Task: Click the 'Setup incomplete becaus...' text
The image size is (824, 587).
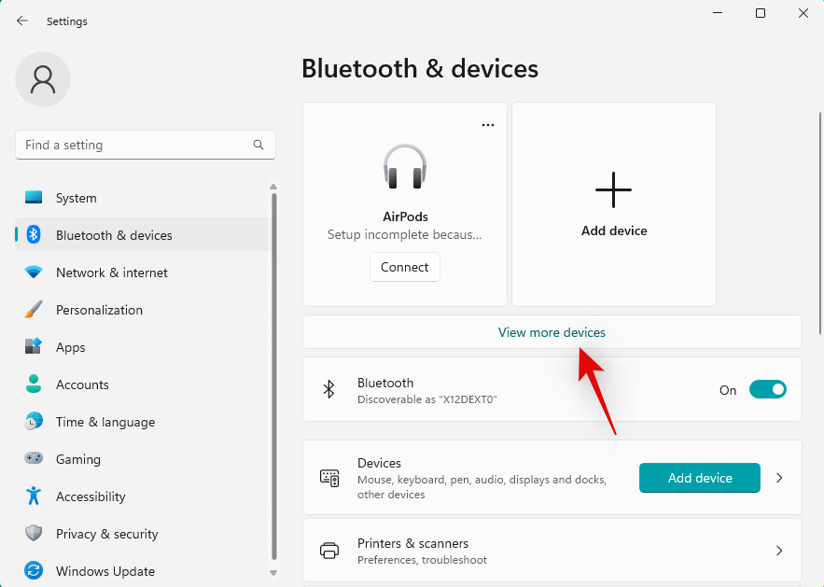Action: (405, 234)
